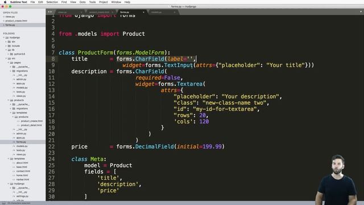Click the lib folder icon
Screen dimensions: 364x205
(9, 50)
